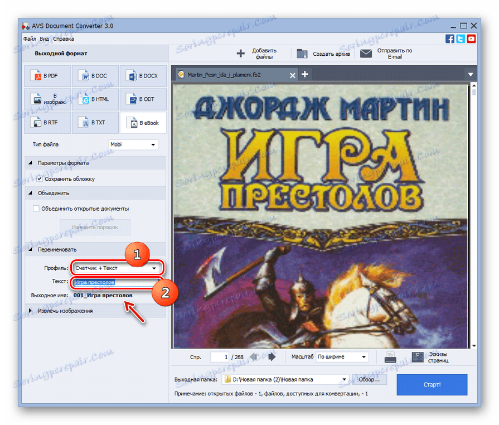Click the send by E-mail envelope icon

pos(366,54)
